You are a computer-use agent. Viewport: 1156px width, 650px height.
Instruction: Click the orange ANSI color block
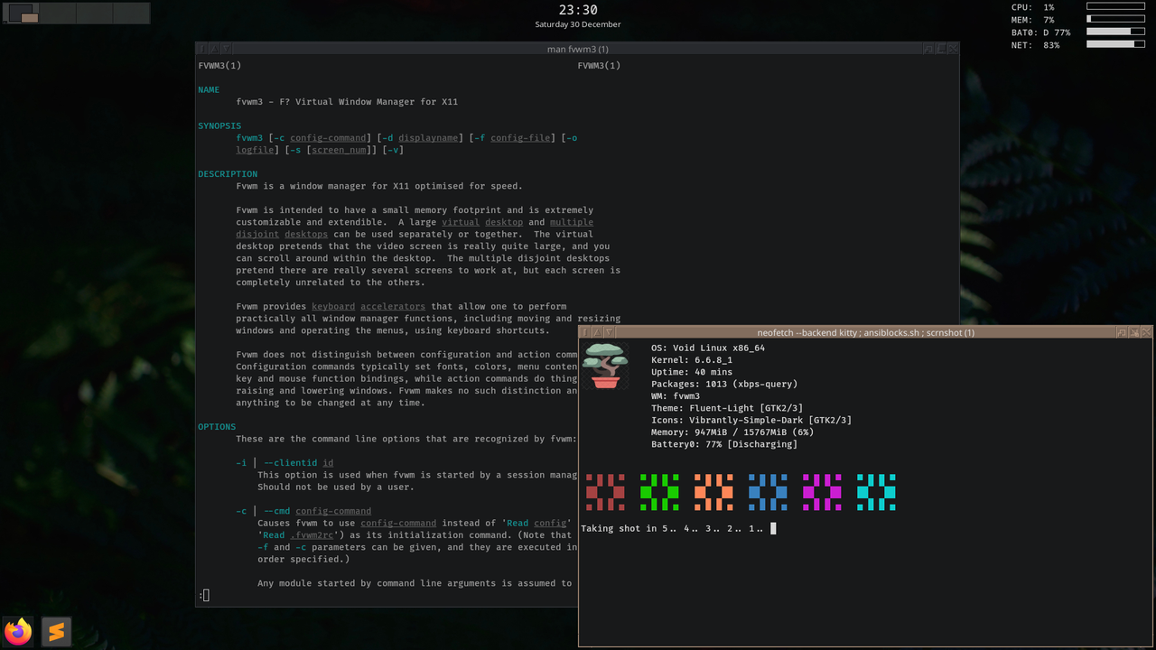(x=713, y=492)
